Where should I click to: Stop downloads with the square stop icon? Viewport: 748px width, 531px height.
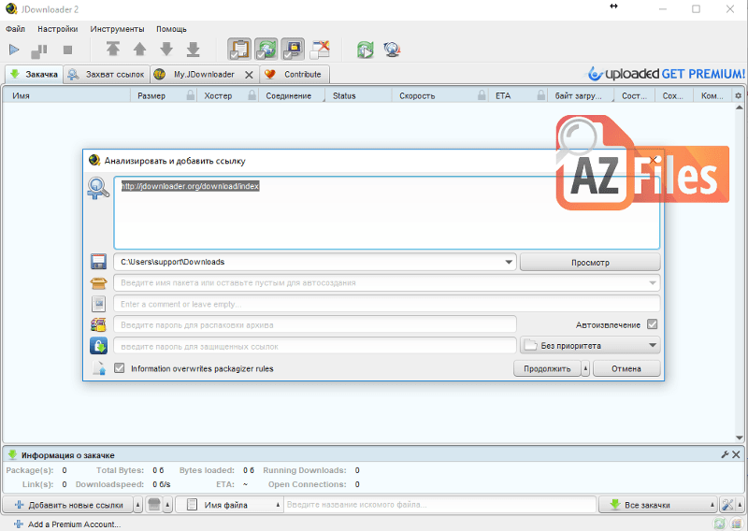pos(67,50)
